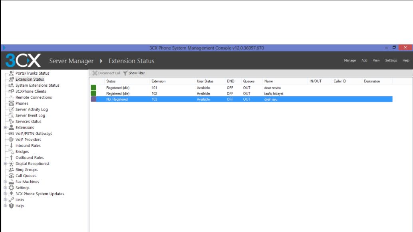
Task: Click the 3CX logo
Action: 23,61
